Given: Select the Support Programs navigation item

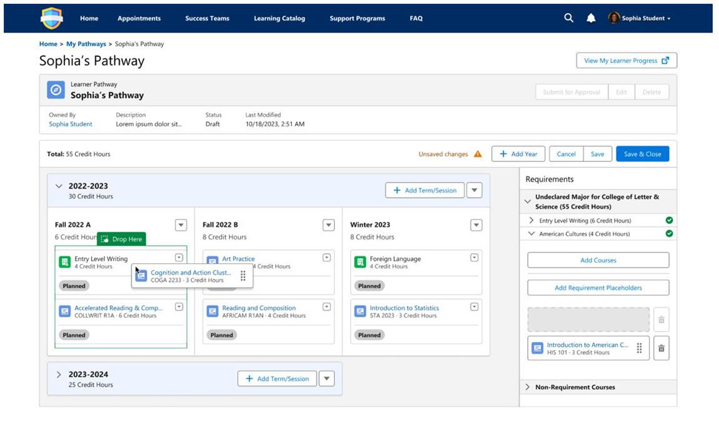Looking at the screenshot, I should [357, 18].
